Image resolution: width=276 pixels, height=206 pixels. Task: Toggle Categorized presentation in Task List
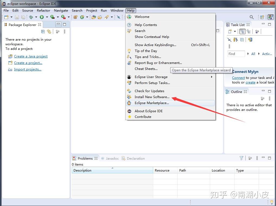pos(242,31)
